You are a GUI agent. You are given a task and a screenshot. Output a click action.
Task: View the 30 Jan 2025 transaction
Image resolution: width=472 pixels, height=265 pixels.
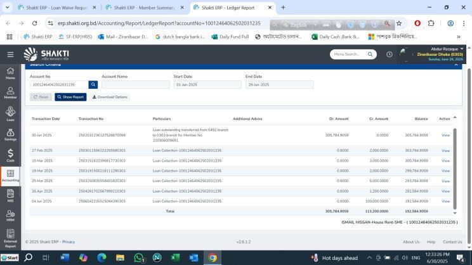pos(445,135)
